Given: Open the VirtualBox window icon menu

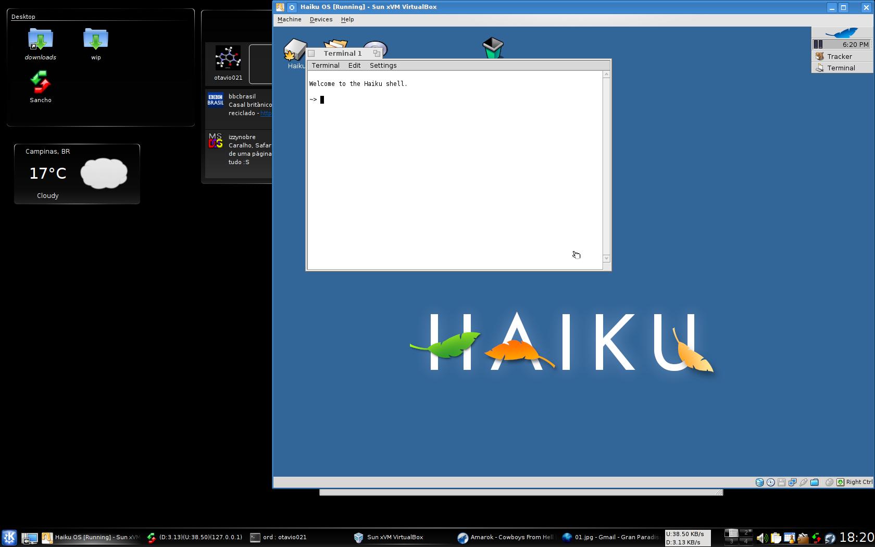Looking at the screenshot, I should coord(280,7).
